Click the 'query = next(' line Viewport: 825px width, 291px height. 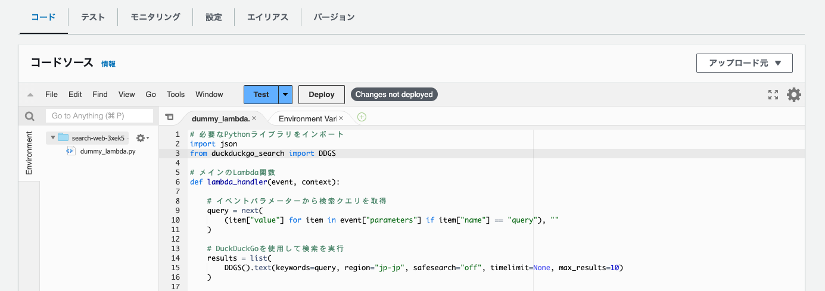coord(235,211)
